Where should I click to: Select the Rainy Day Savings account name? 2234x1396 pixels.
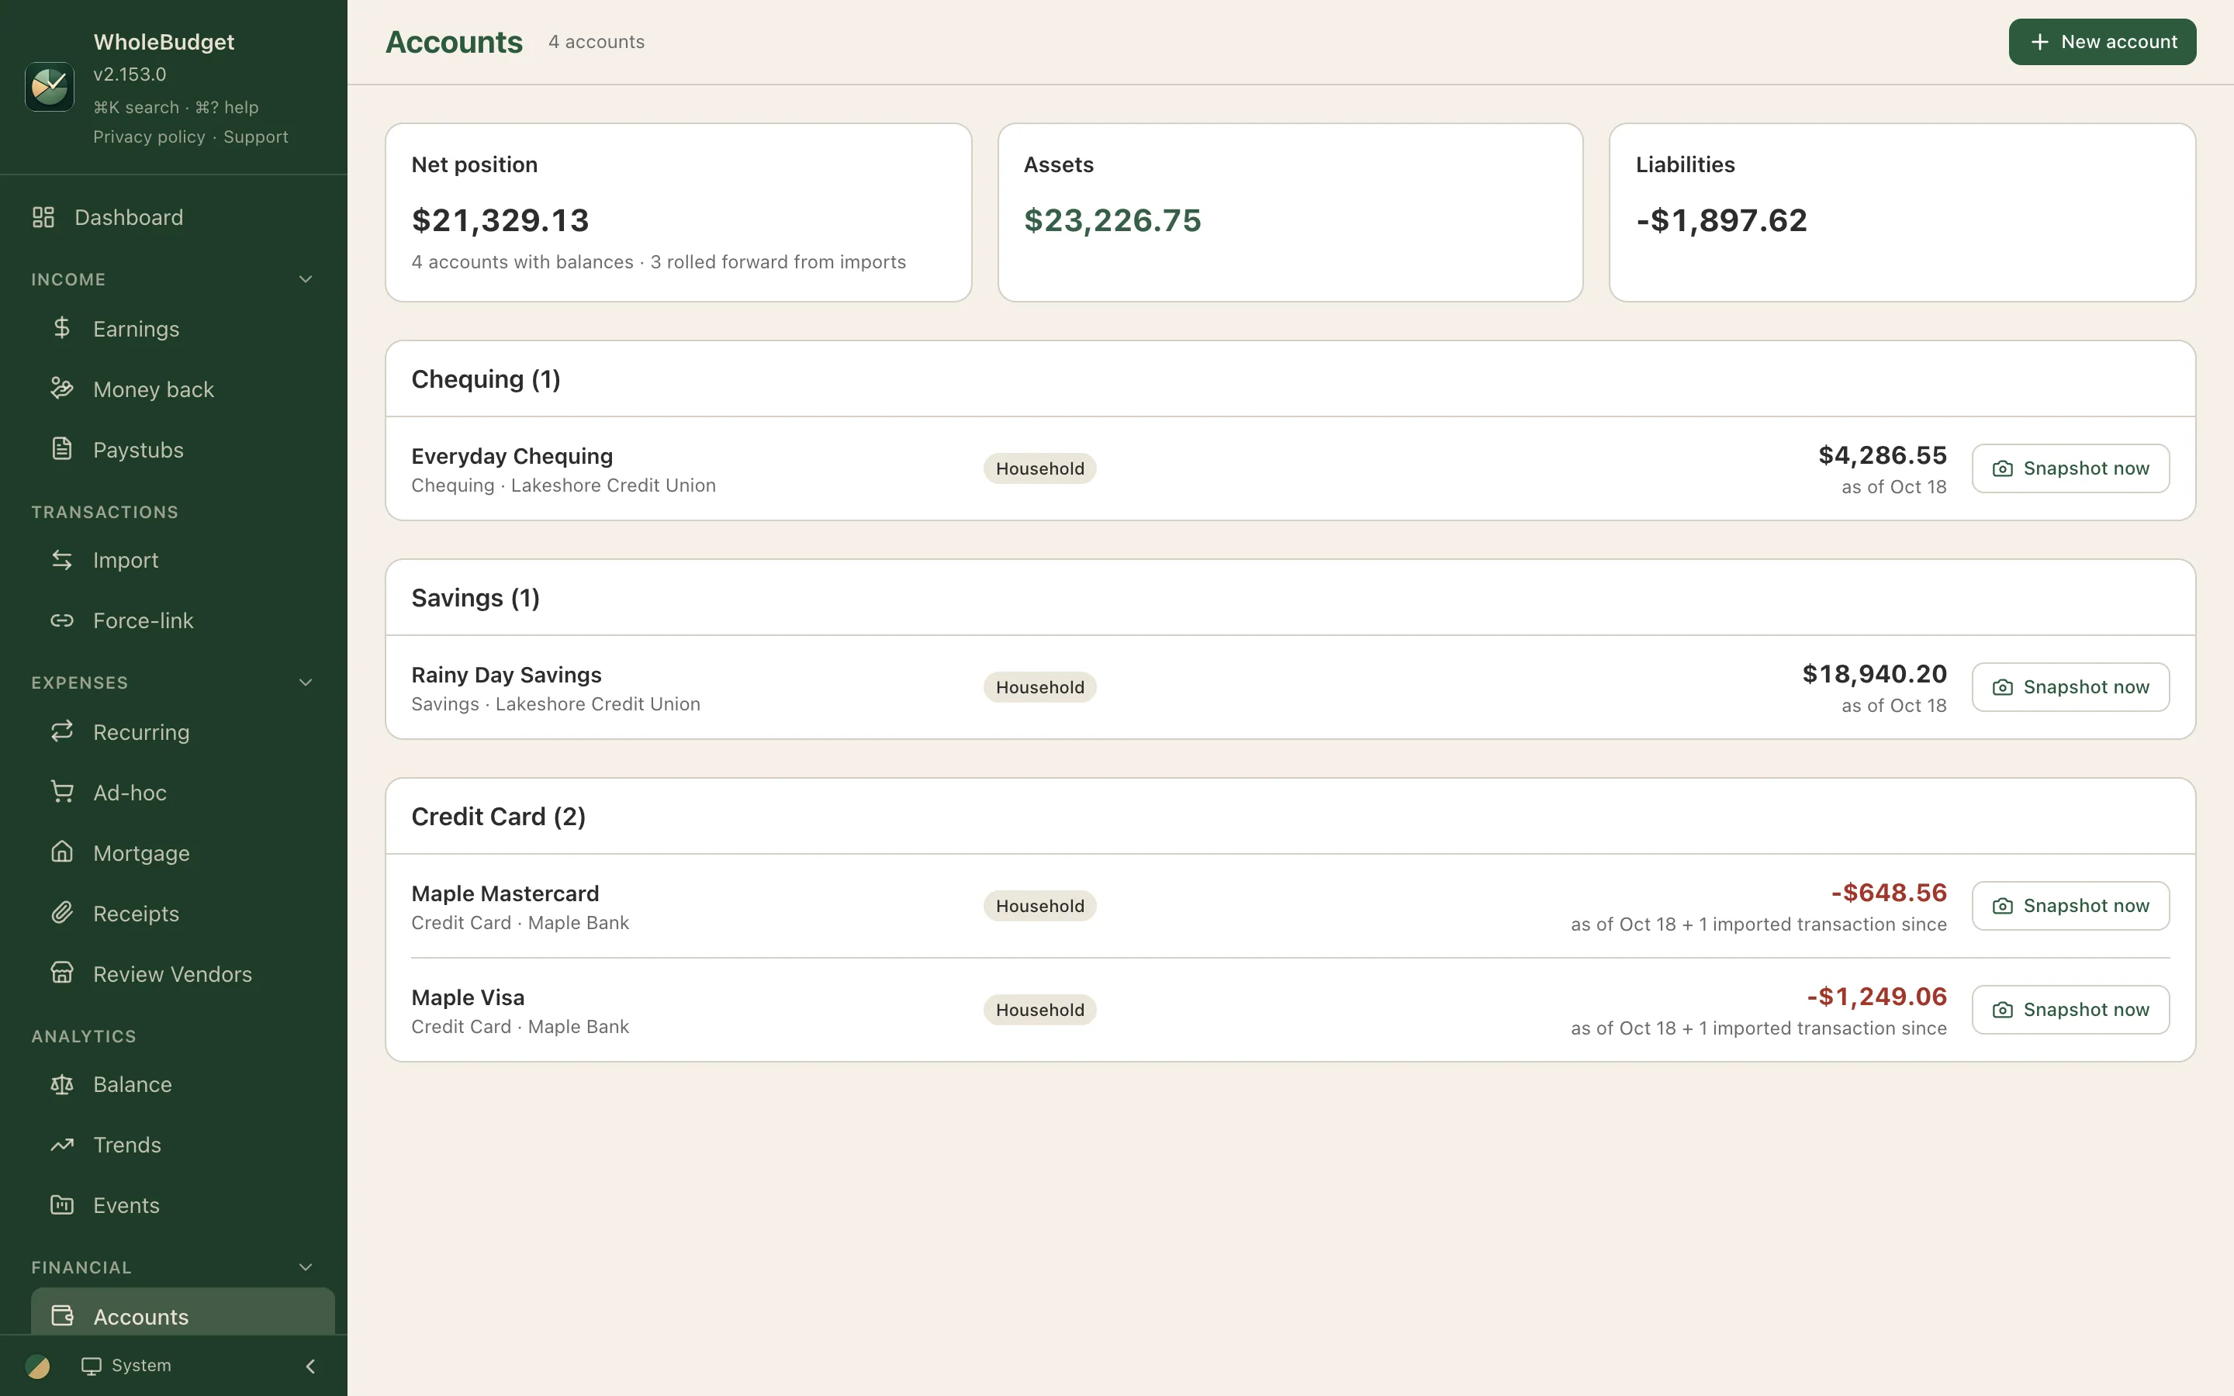506,675
